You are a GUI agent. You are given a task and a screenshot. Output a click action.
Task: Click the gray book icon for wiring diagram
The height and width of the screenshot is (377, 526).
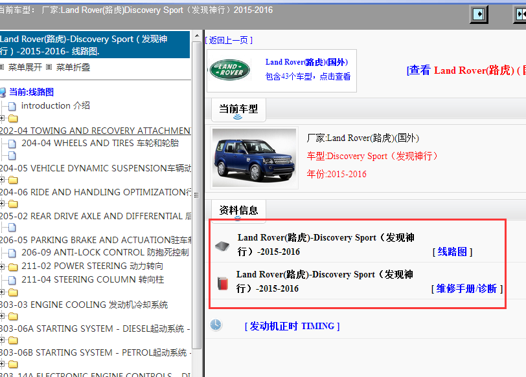(222, 246)
